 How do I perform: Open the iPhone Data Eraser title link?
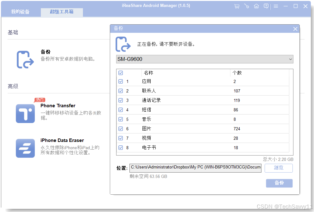[62, 140]
